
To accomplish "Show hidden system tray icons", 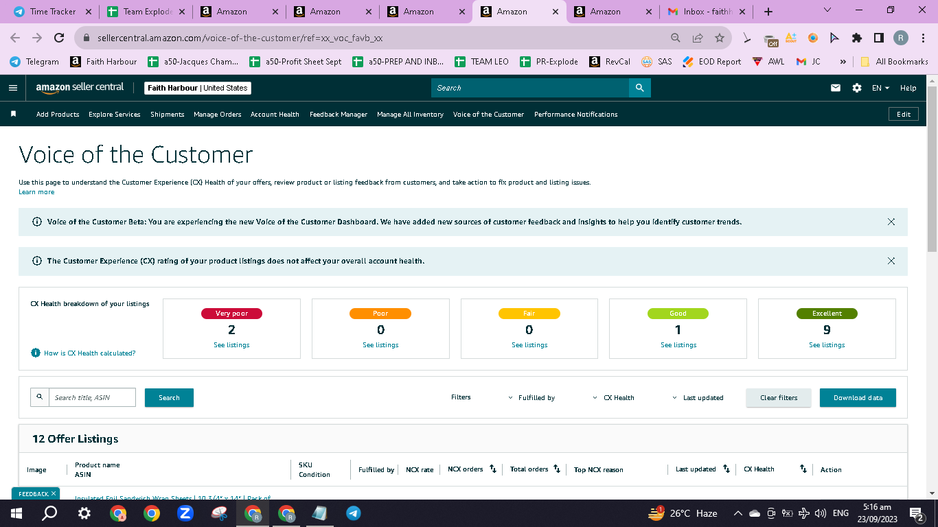I will pyautogui.click(x=738, y=513).
